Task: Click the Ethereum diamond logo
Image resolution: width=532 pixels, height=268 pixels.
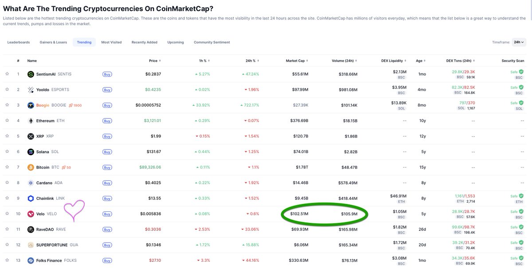Action: 31,121
